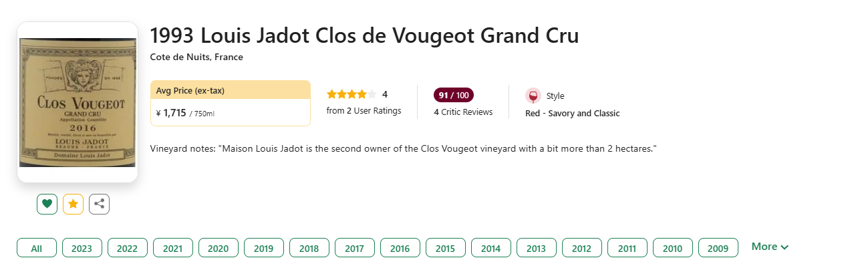Click the star rating icons
This screenshot has height=274, width=850.
tap(351, 94)
